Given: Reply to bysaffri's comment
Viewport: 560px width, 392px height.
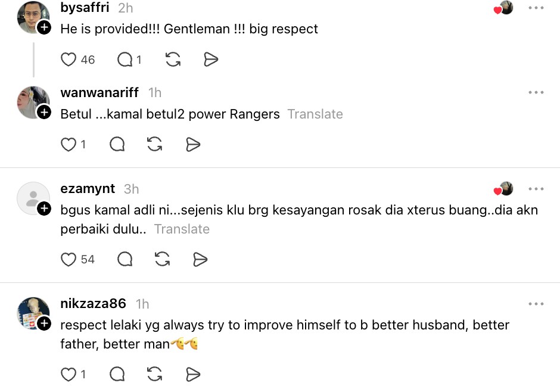Looking at the screenshot, I should [125, 60].
